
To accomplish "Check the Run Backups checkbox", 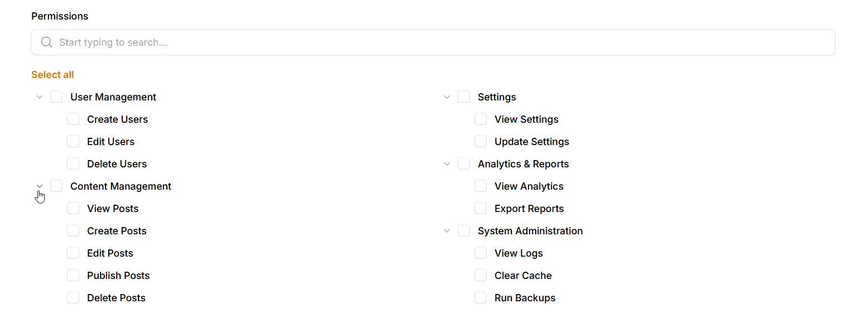I will 481,298.
